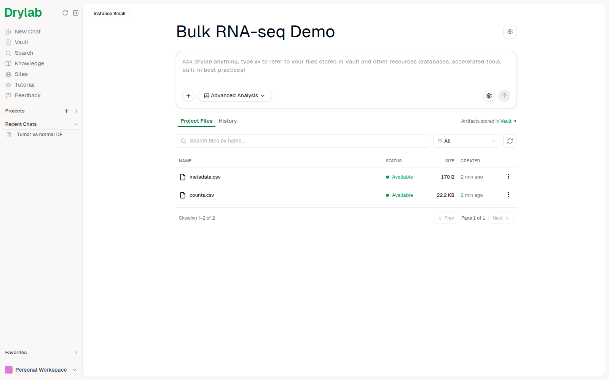Click the Available status for counts.csv
Image resolution: width=609 pixels, height=380 pixels.
(400, 195)
